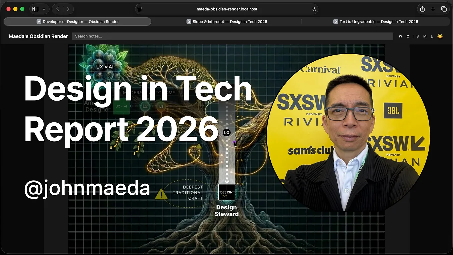Select the L2 node circle
Viewport: 453px width, 255px height.
145,106
